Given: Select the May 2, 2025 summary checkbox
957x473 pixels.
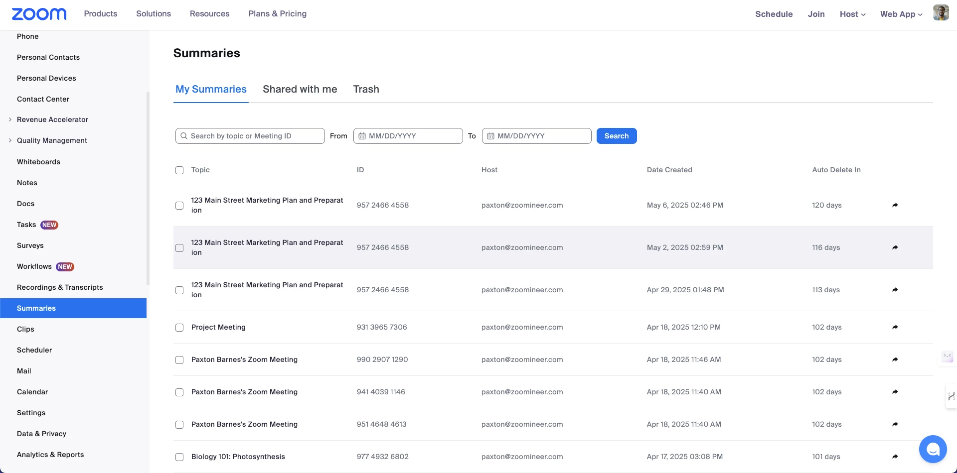Looking at the screenshot, I should click(x=179, y=248).
